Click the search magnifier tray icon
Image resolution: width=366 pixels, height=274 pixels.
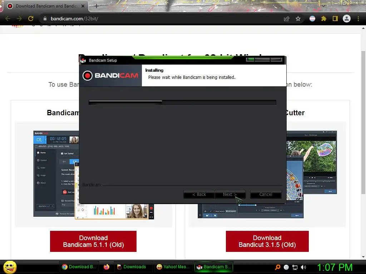click(278, 267)
